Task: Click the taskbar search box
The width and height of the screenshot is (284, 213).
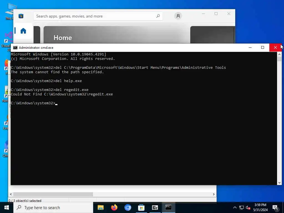Action: 53,207
